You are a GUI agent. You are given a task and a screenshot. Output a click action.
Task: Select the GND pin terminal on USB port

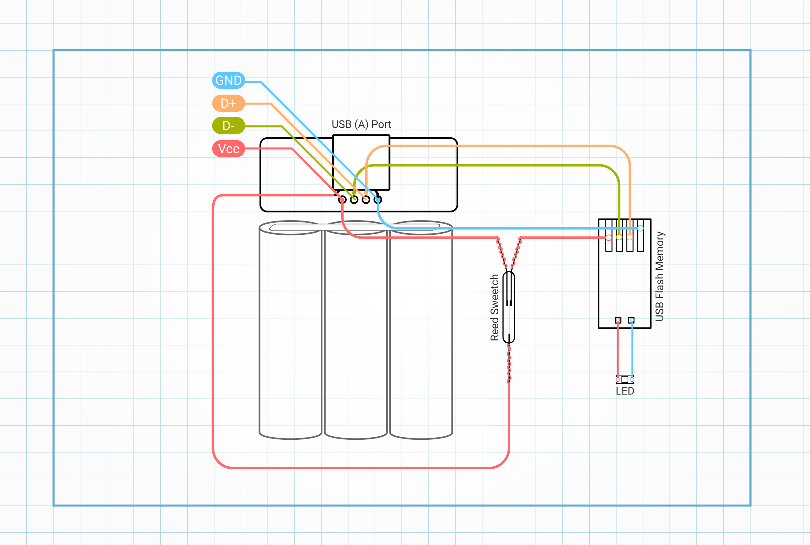(x=378, y=200)
